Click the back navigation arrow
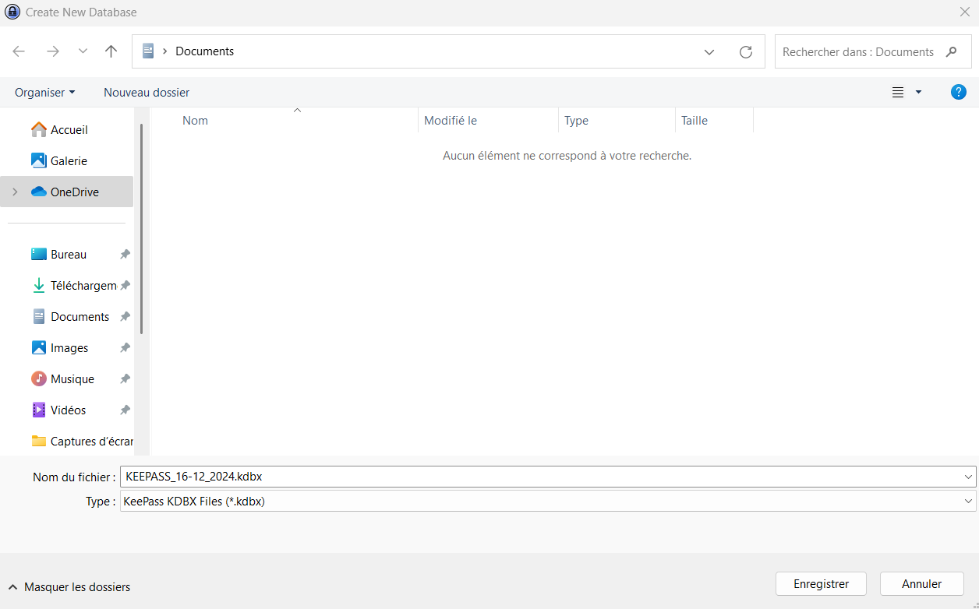 (x=19, y=51)
